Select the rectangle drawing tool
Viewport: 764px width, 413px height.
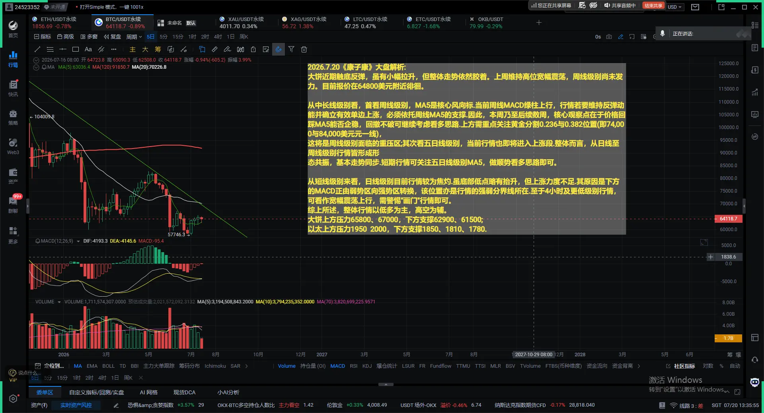(x=76, y=49)
